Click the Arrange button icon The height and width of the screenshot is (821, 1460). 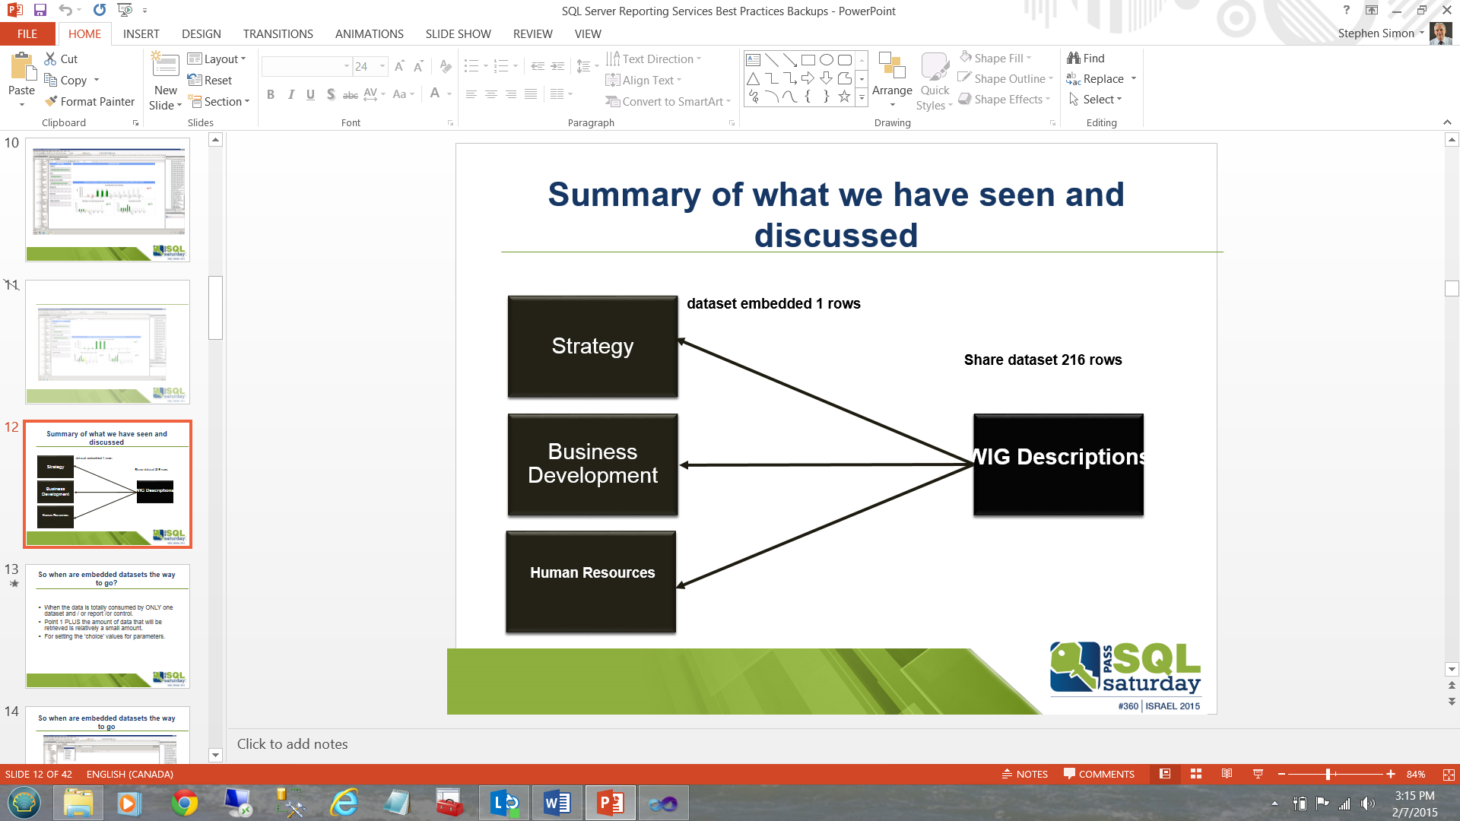click(892, 67)
